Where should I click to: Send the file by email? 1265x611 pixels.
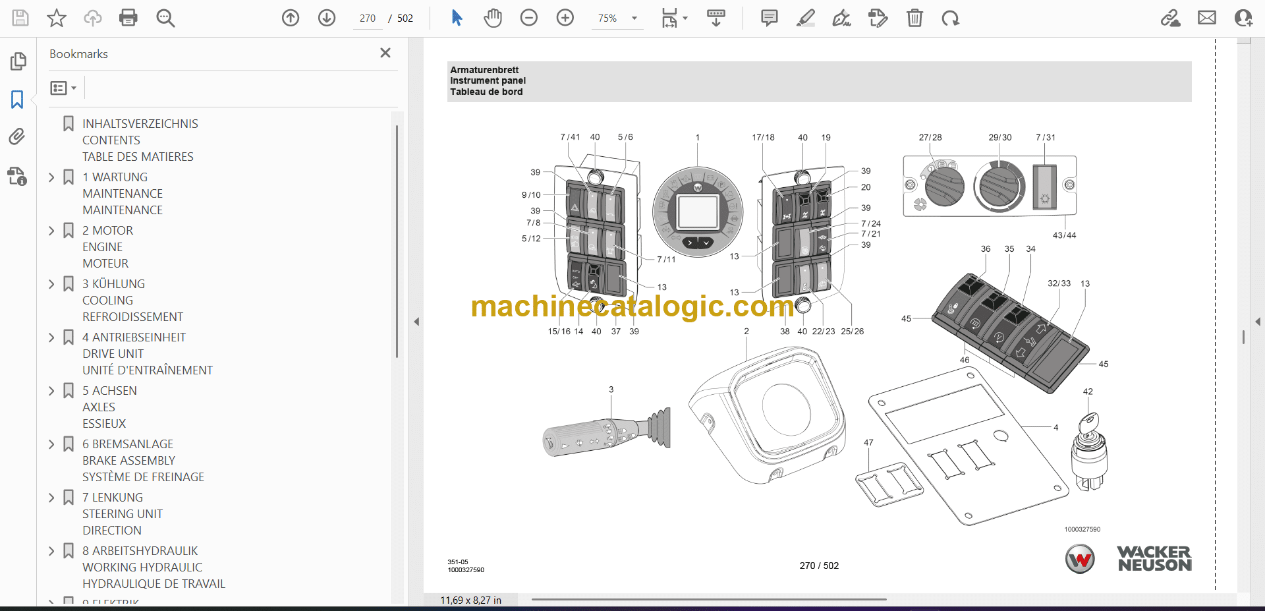tap(1207, 18)
